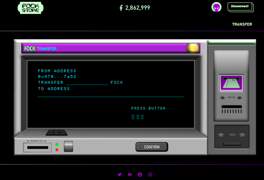The height and width of the screenshot is (180, 264).
Task: Open the Instagram social link
Action: coord(150,175)
